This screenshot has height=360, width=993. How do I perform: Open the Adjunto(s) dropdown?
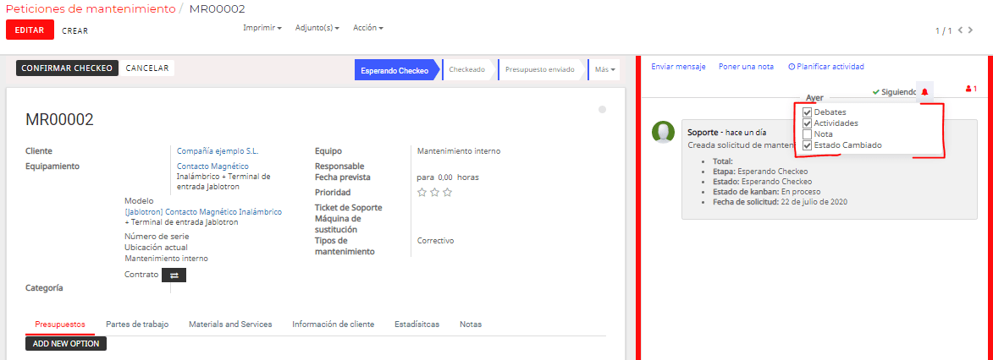317,28
